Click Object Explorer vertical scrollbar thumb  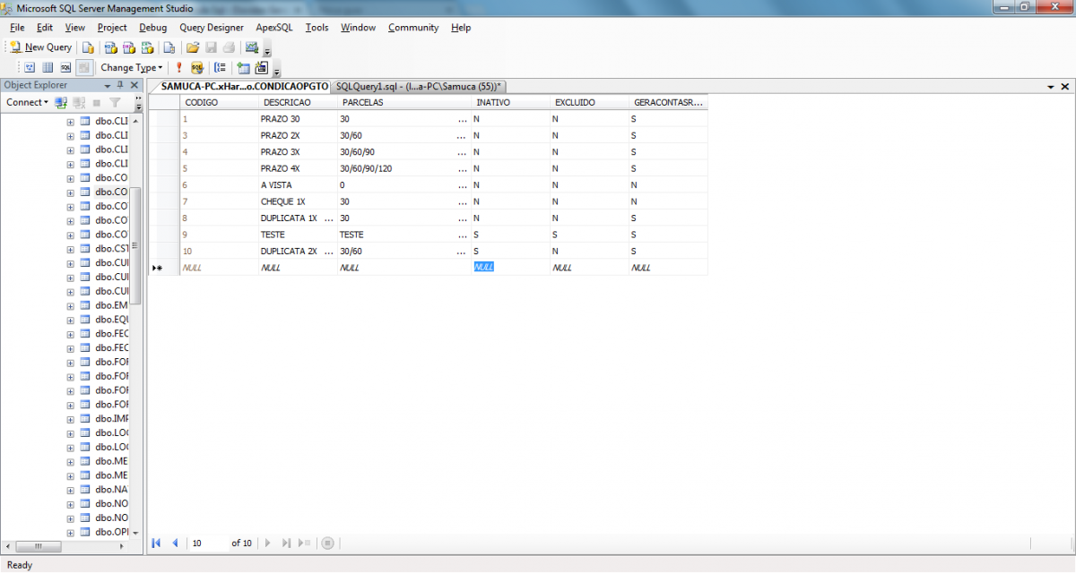coord(136,245)
